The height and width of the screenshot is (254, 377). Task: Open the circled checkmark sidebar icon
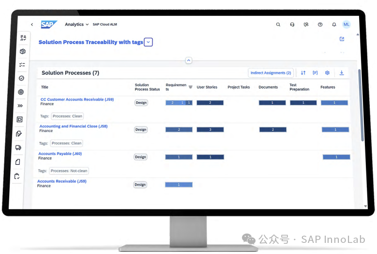pyautogui.click(x=21, y=78)
